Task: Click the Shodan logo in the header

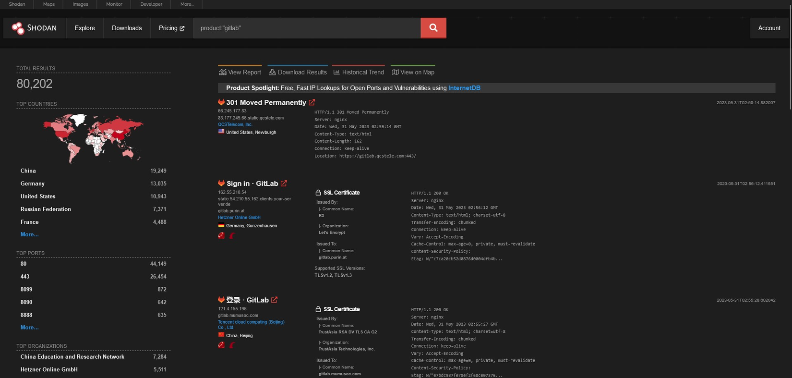Action: (34, 28)
